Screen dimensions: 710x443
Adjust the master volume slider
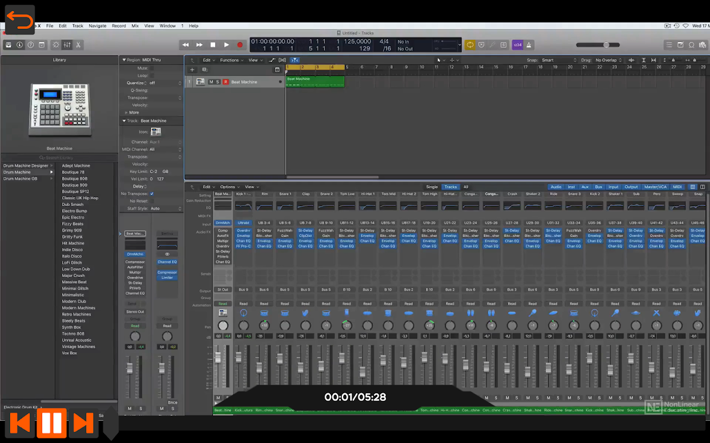[606, 45]
